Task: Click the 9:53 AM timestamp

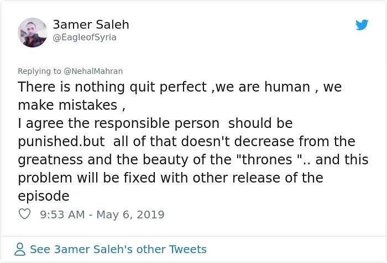Action: pos(62,214)
